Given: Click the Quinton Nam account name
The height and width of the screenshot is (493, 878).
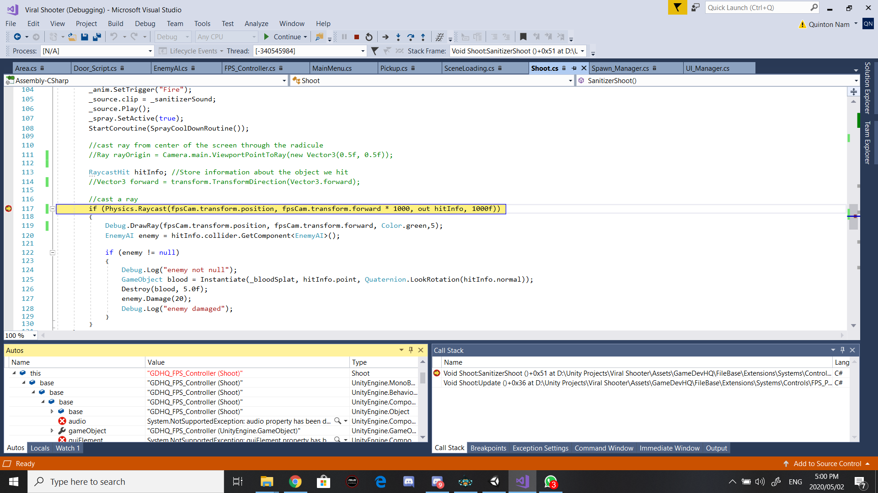Looking at the screenshot, I should click(x=829, y=25).
